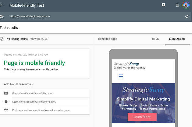Select the SCREENSHOT tab
This screenshot has width=192, height=127.
click(x=177, y=39)
